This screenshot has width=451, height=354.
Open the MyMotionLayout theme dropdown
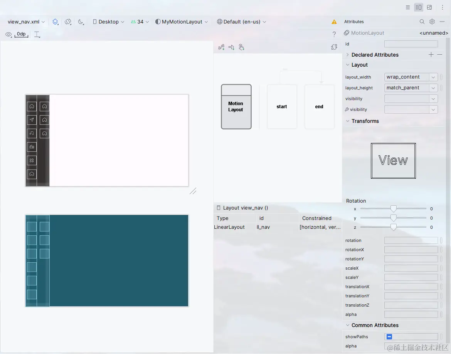(x=182, y=22)
